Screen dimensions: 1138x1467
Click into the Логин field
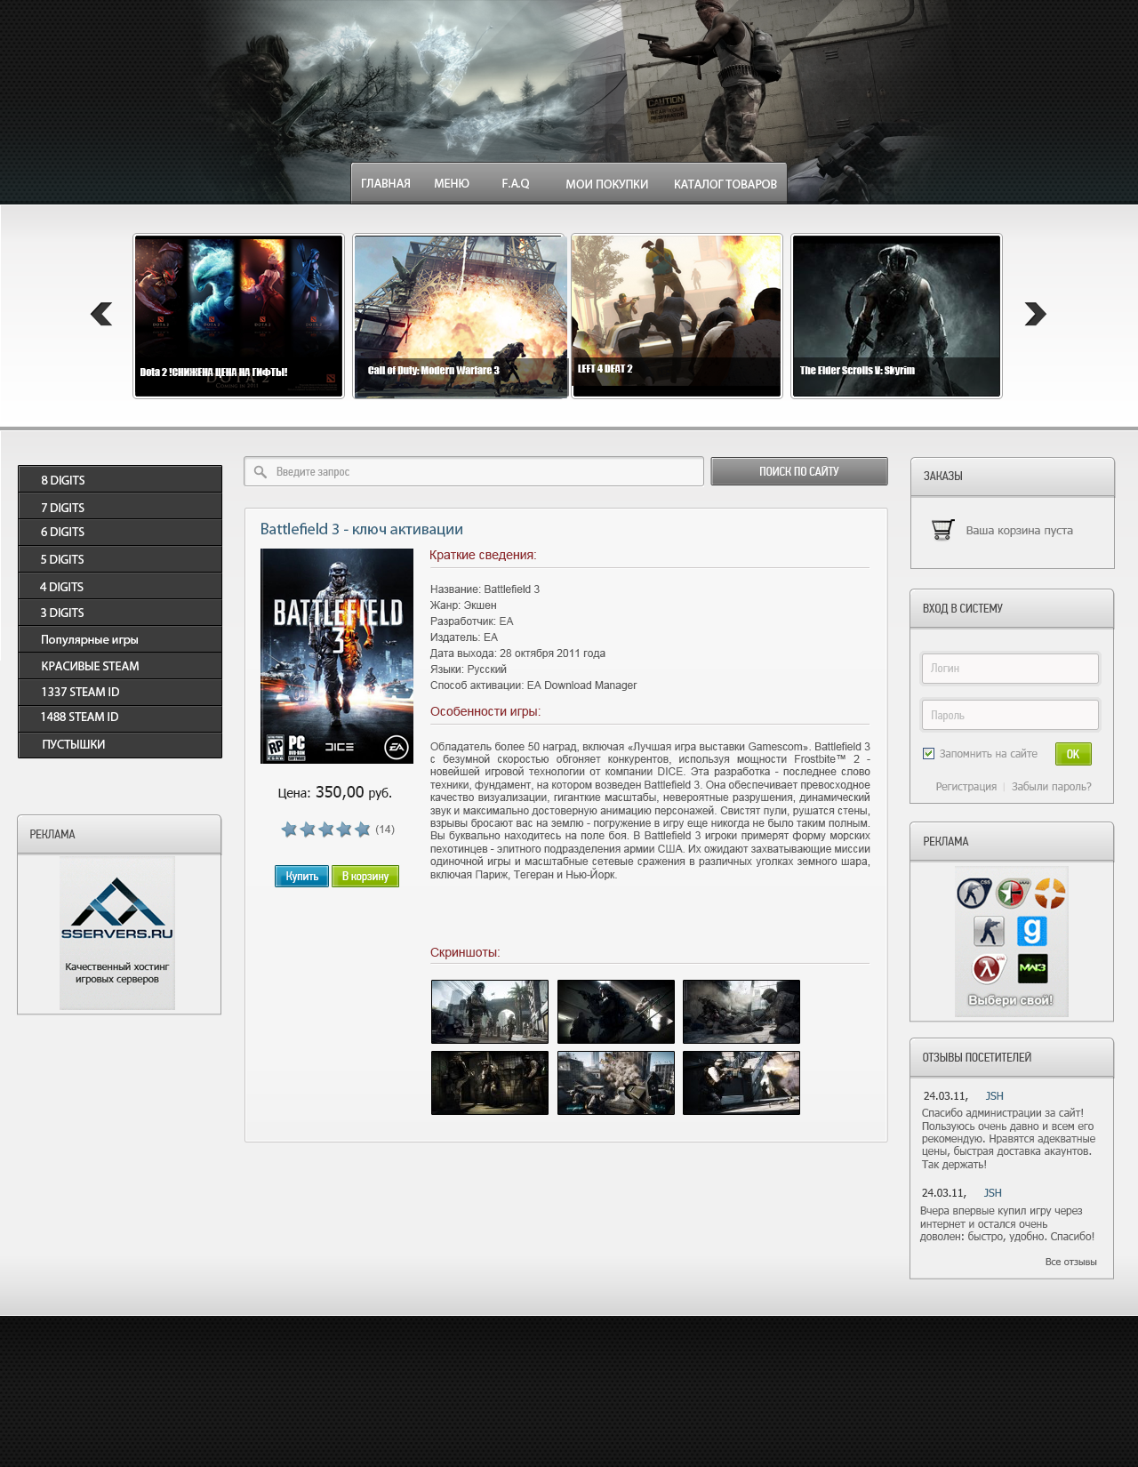coord(1010,669)
